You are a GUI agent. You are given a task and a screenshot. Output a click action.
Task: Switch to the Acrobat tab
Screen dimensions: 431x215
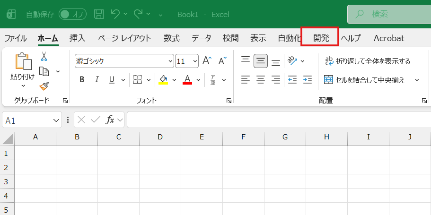(x=389, y=38)
